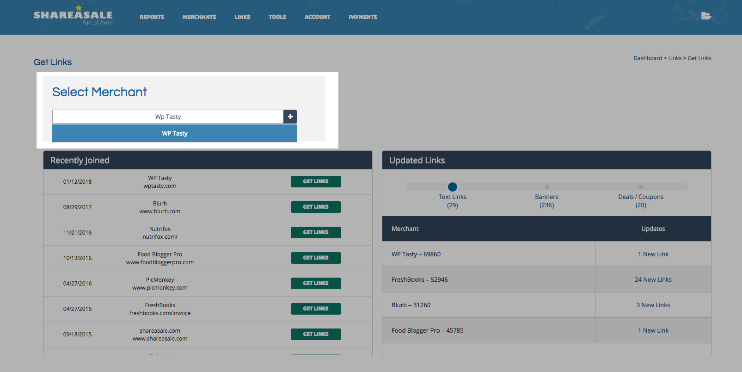Click the www.shareasale.com merchant entry
This screenshot has width=742, height=372.
tap(160, 339)
